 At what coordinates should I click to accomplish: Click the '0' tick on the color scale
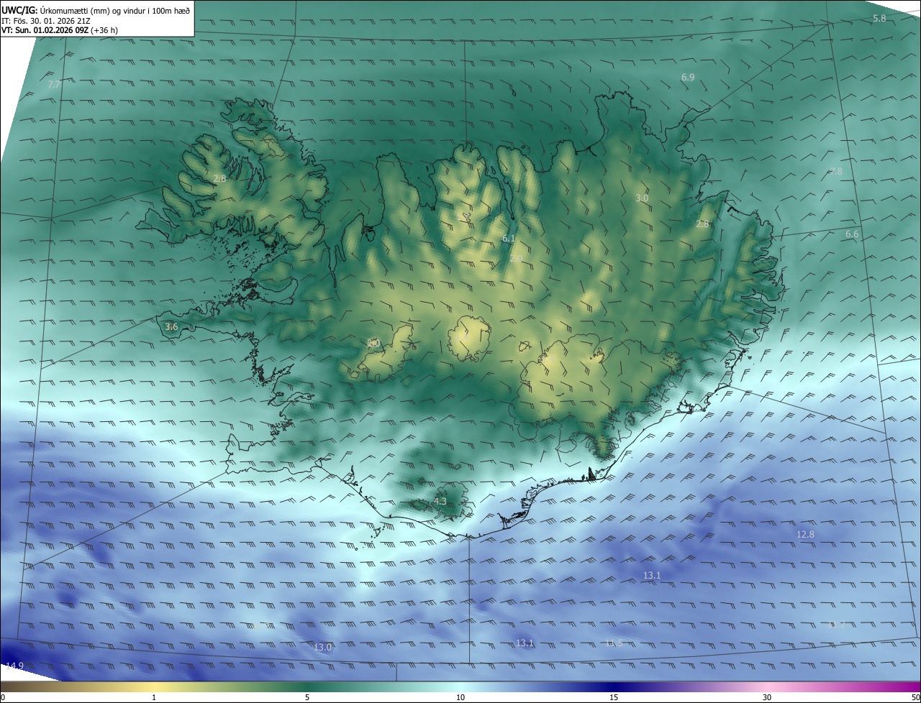pyautogui.click(x=3, y=697)
